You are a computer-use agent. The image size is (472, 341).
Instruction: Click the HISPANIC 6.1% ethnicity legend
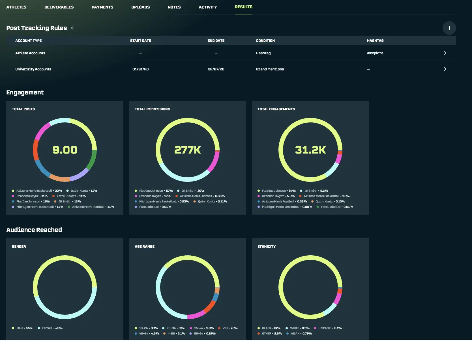point(328,328)
